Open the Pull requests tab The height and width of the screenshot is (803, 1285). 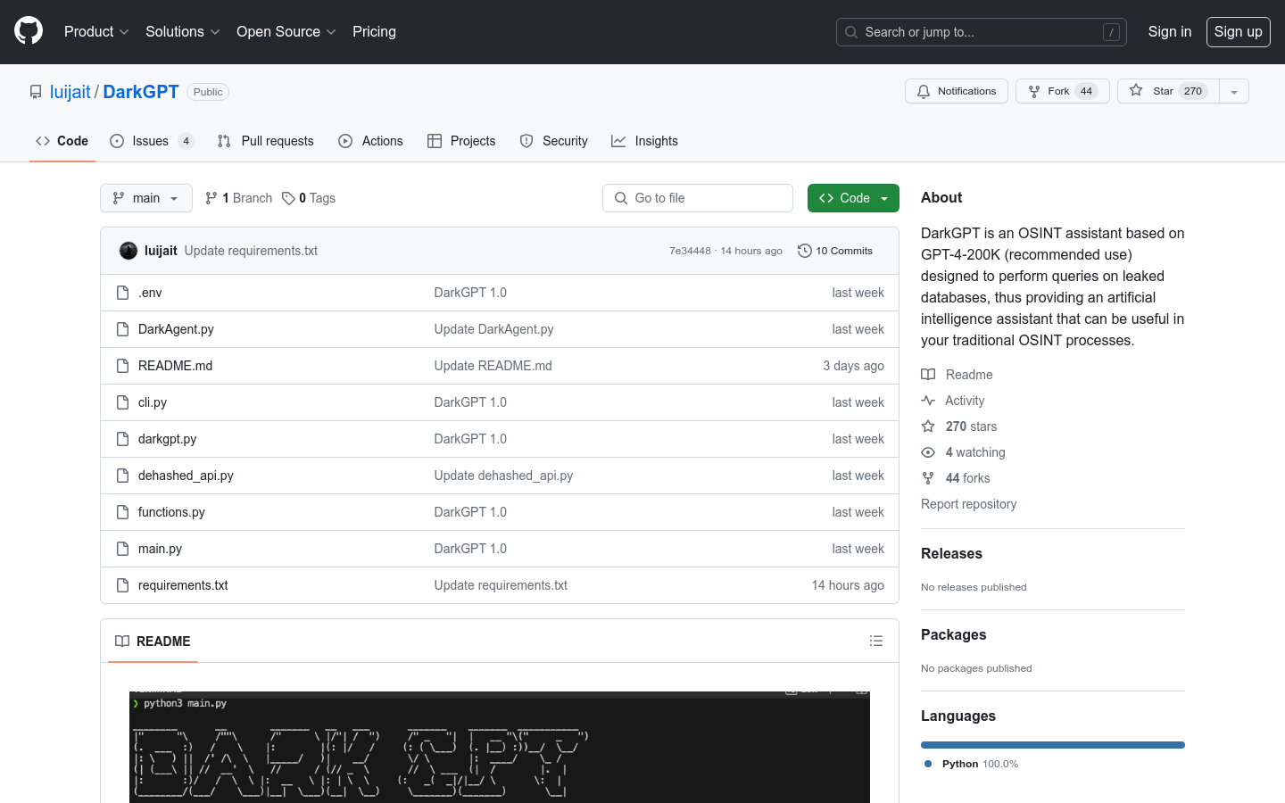click(x=266, y=141)
